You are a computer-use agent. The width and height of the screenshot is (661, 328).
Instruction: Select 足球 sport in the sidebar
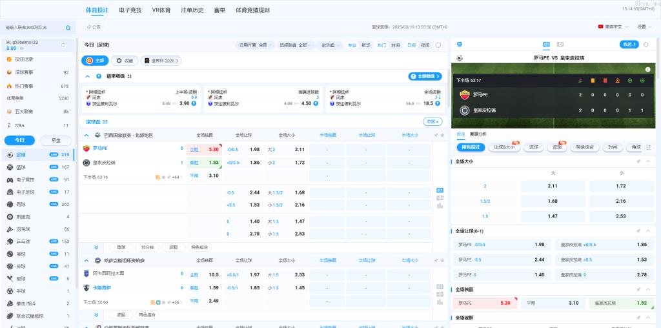coord(21,155)
